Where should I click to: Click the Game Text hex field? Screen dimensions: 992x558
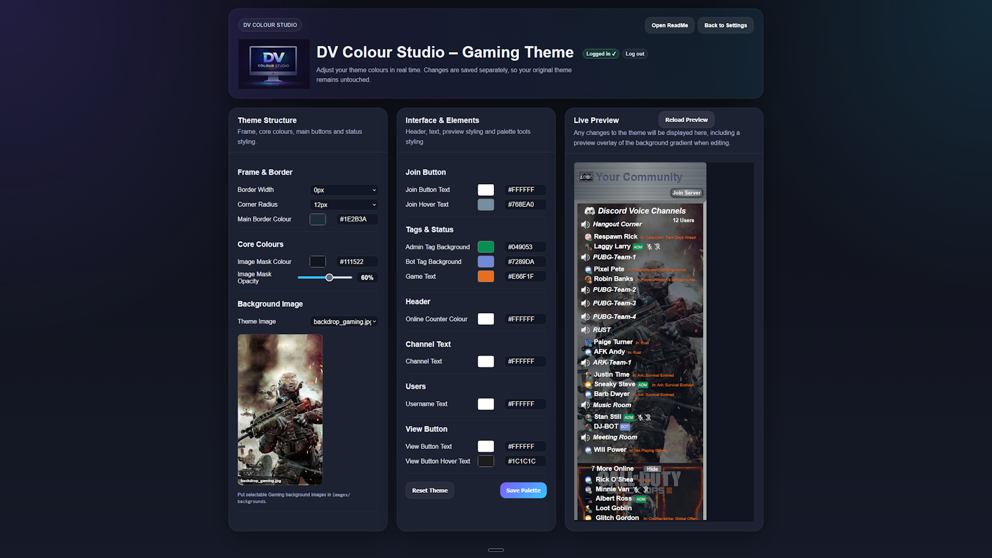coord(525,277)
